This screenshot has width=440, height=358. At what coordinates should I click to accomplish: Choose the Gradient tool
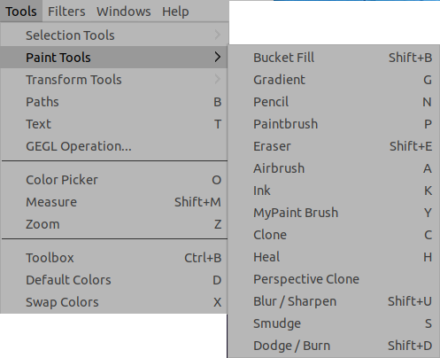click(334, 80)
